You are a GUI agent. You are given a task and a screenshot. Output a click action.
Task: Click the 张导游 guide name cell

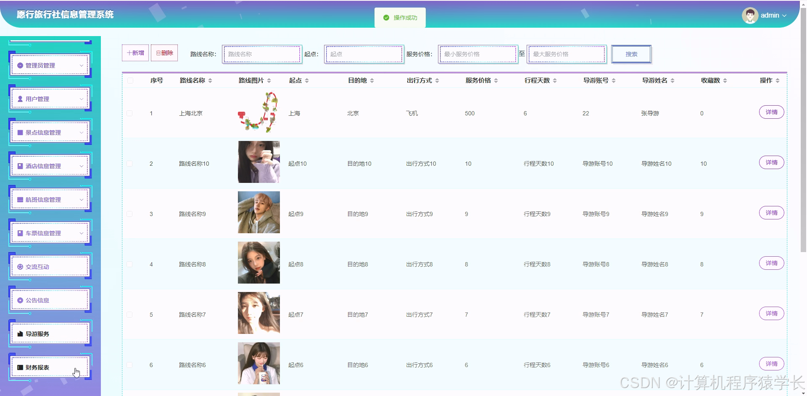(x=650, y=113)
